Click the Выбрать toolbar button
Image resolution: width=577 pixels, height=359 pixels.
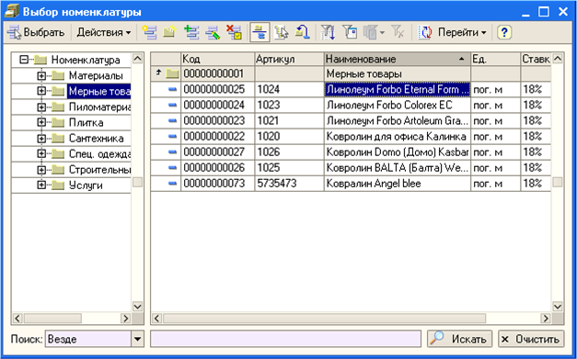pyautogui.click(x=36, y=32)
